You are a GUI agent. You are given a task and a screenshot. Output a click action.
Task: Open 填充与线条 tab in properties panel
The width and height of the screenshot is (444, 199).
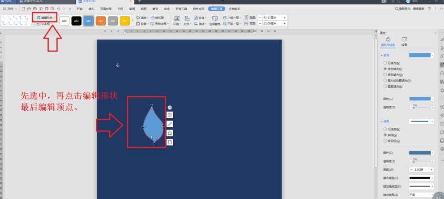coord(388,41)
